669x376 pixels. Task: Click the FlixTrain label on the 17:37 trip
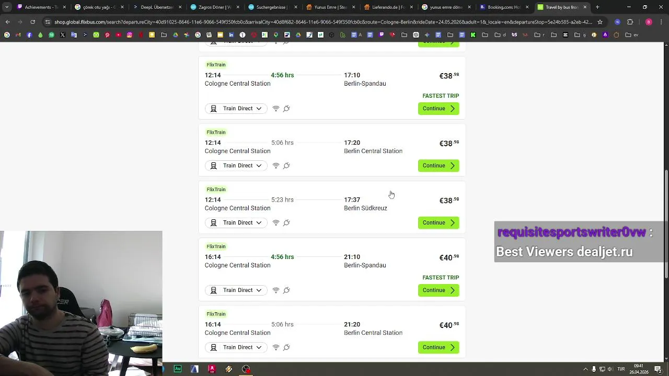click(216, 190)
